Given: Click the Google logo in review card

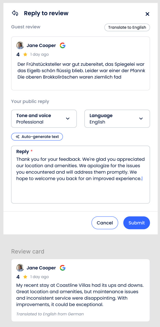Looking at the screenshot, I should coord(63,268).
